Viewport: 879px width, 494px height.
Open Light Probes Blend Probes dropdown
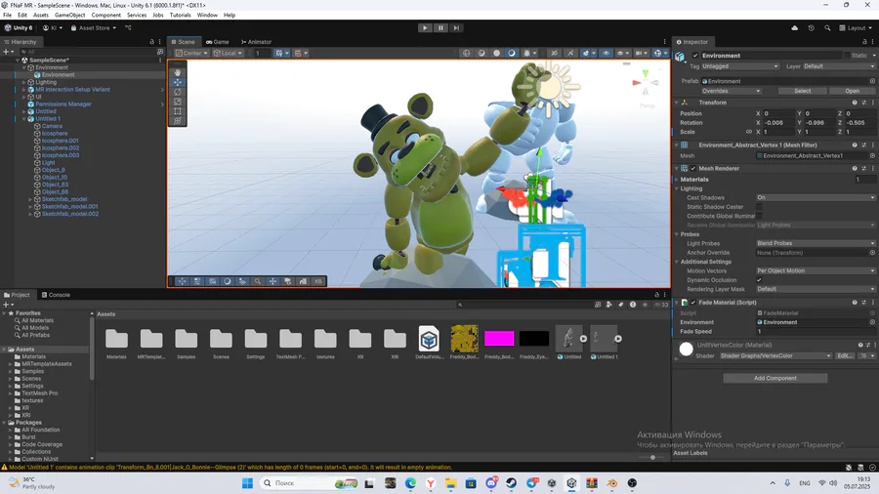[816, 244]
